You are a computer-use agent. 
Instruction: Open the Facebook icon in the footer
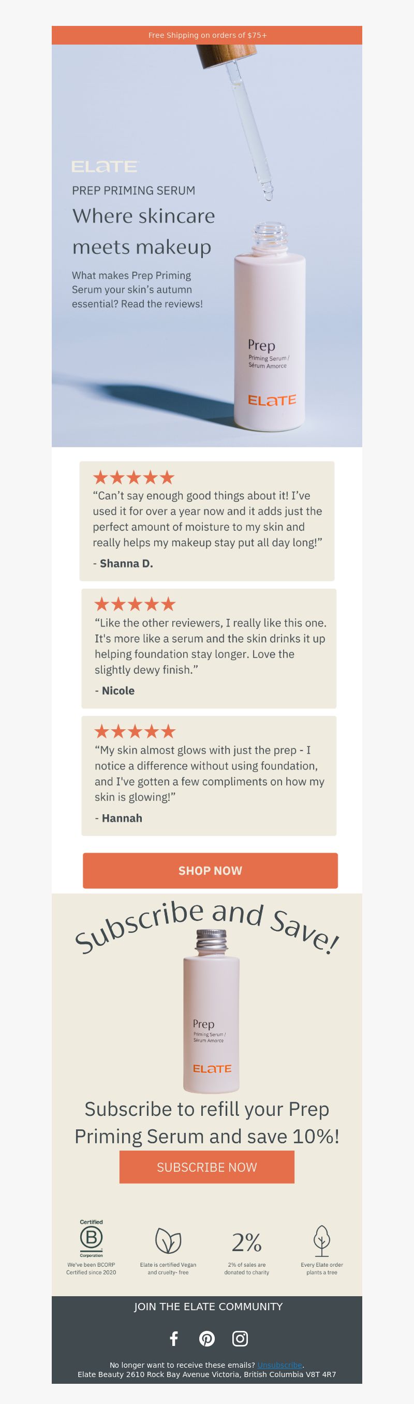click(173, 1339)
